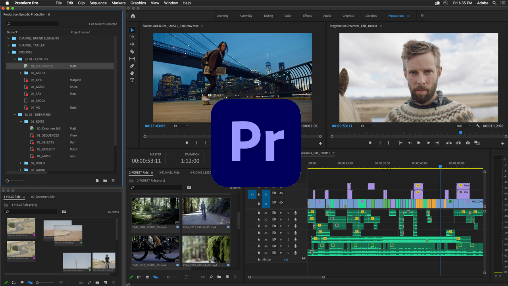Viewport: 508px width, 286px height.
Task: Add marker in the Source monitor
Action: 187,143
